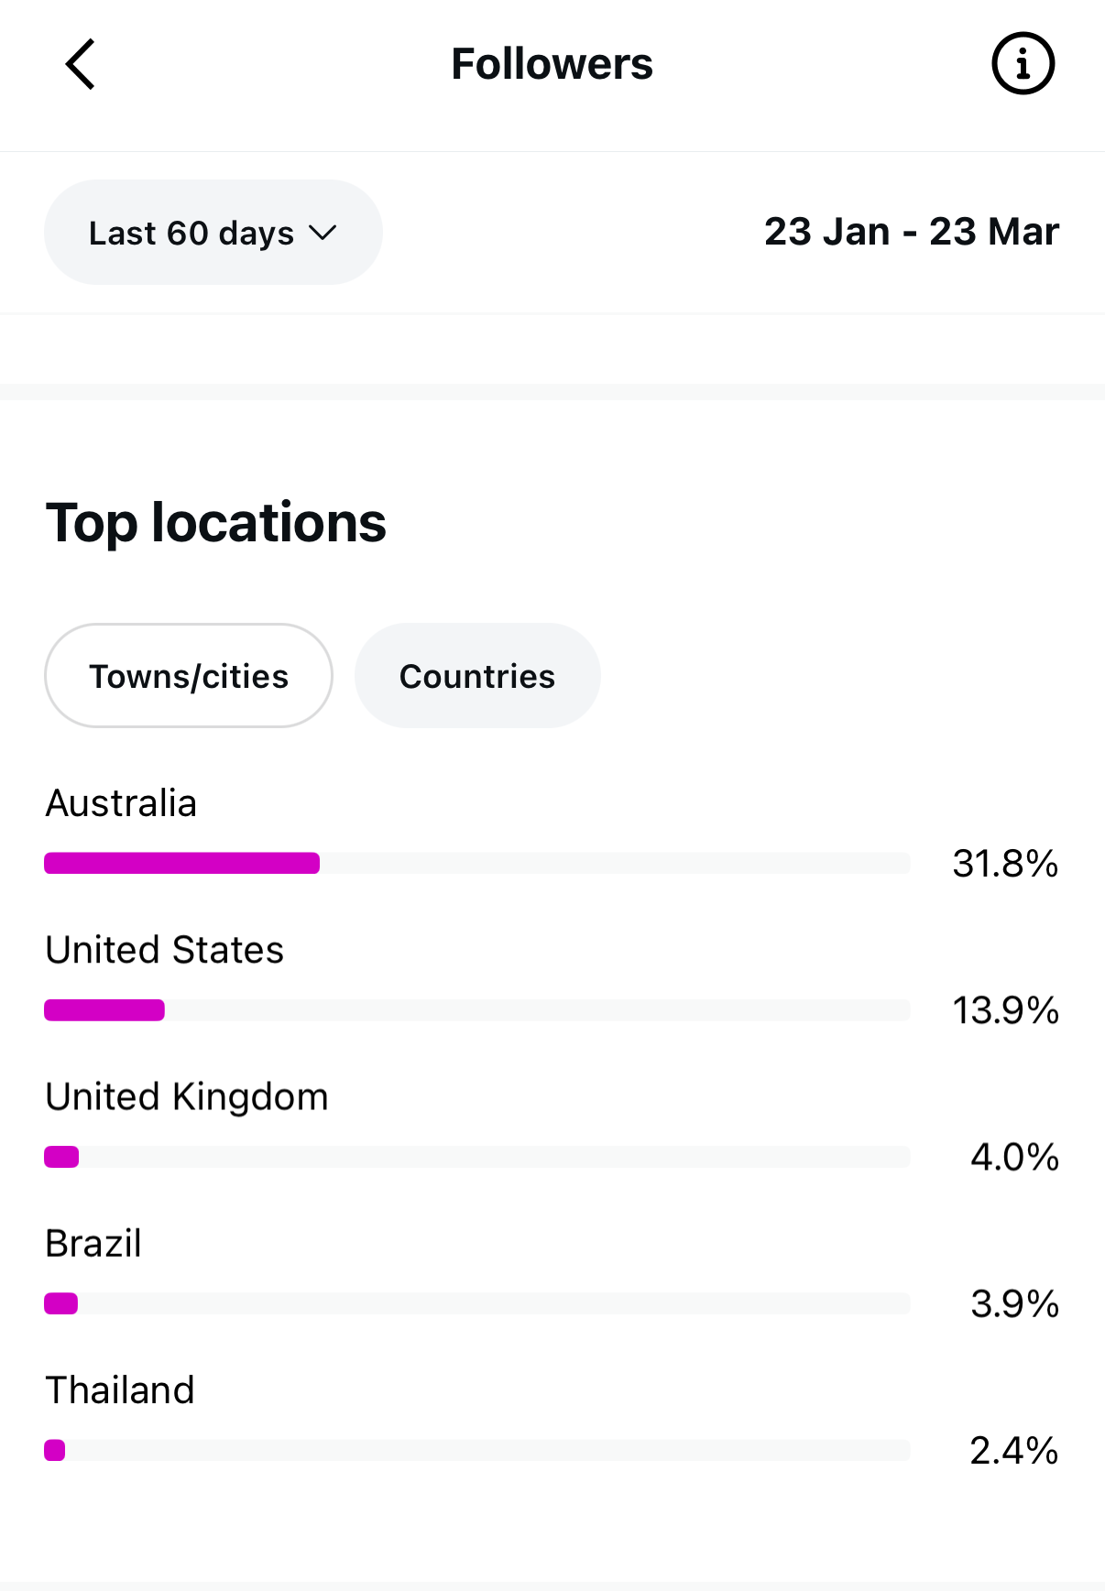Image resolution: width=1105 pixels, height=1591 pixels.
Task: Open the info circle icon
Action: [1023, 64]
